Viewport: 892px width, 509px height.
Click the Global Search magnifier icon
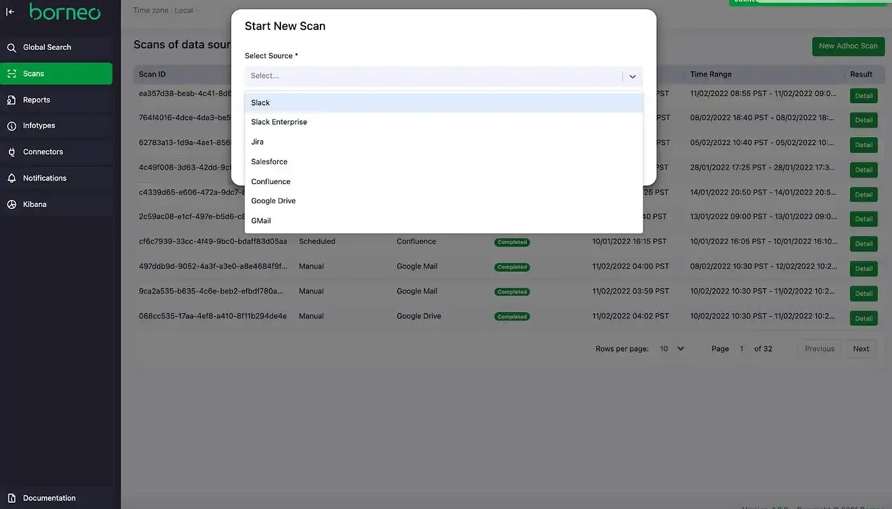point(11,48)
